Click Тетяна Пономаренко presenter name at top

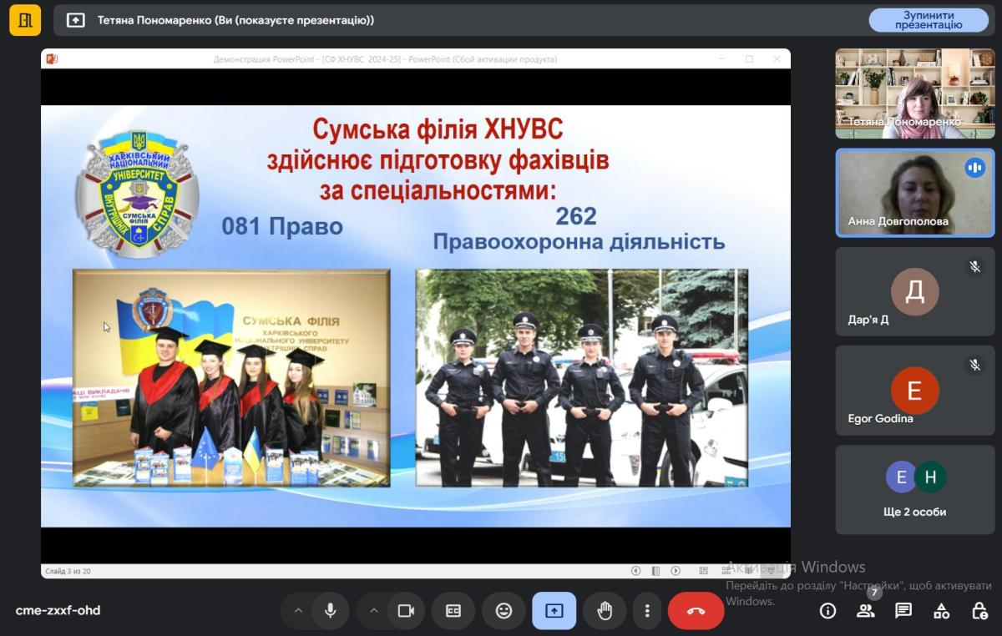235,20
